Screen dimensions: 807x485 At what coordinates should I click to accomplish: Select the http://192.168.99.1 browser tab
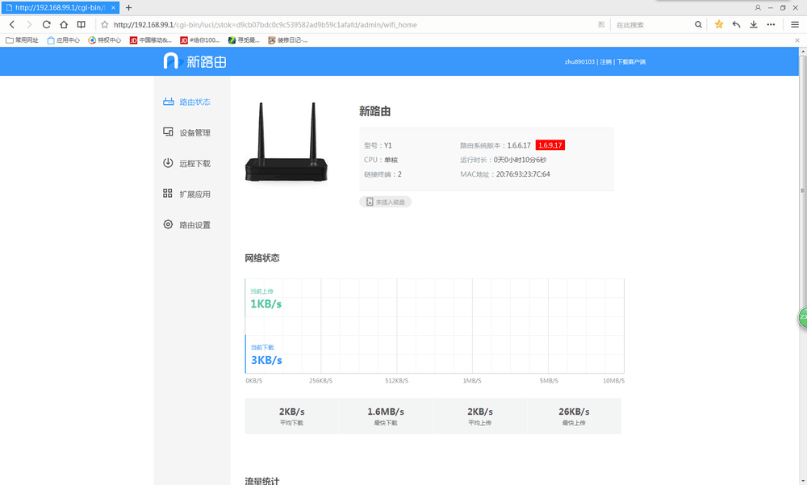pyautogui.click(x=61, y=8)
